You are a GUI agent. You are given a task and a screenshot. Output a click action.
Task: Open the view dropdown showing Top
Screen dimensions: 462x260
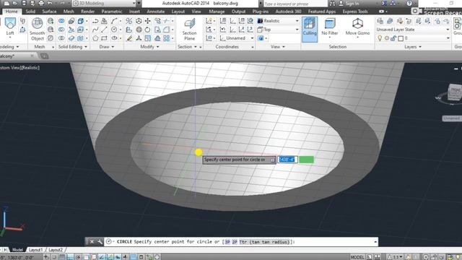tap(278, 30)
